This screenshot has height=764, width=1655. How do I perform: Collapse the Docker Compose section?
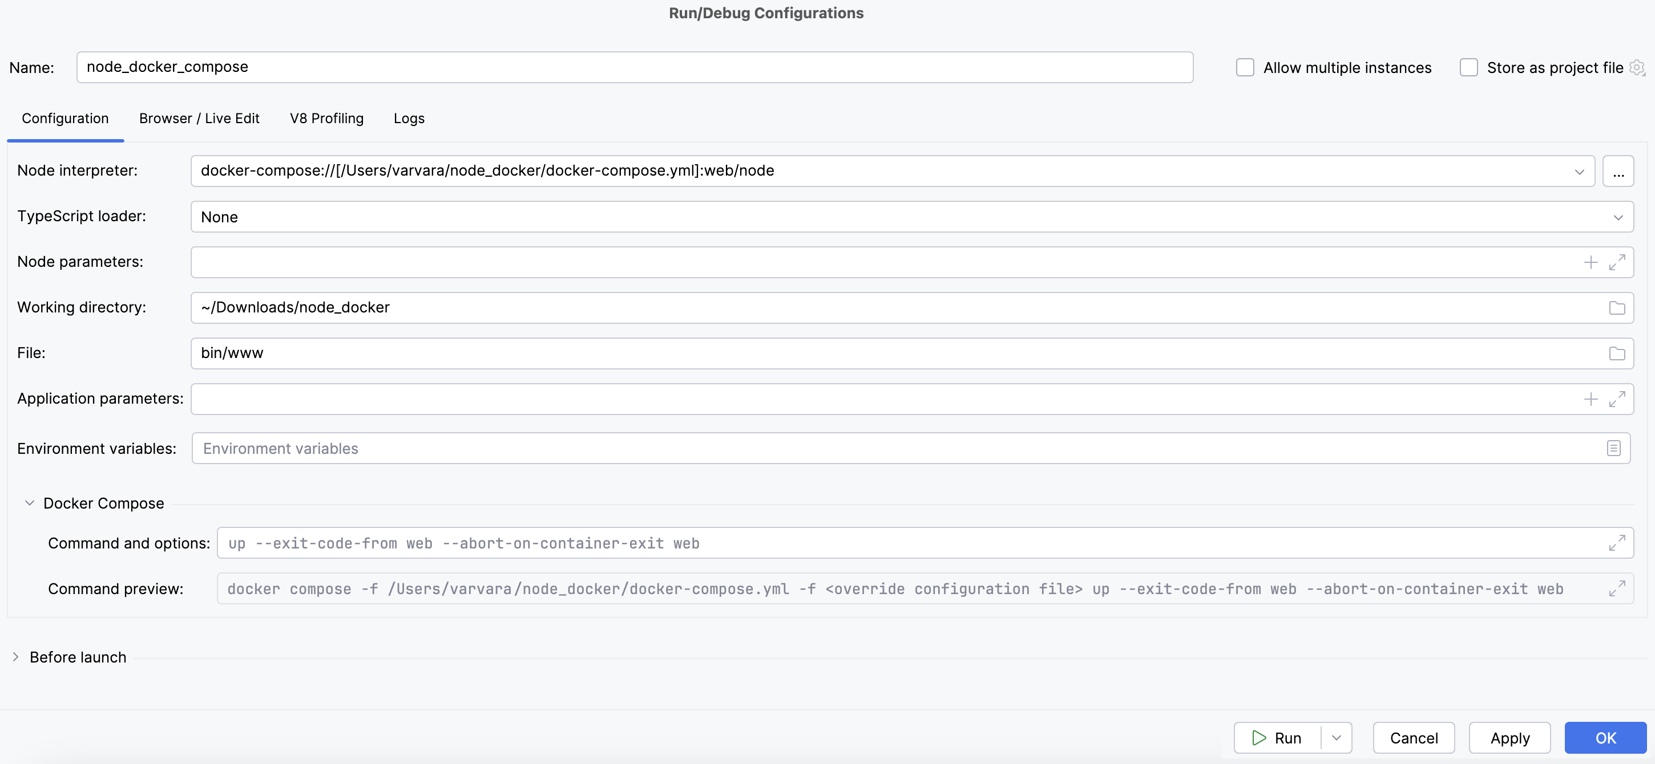29,503
